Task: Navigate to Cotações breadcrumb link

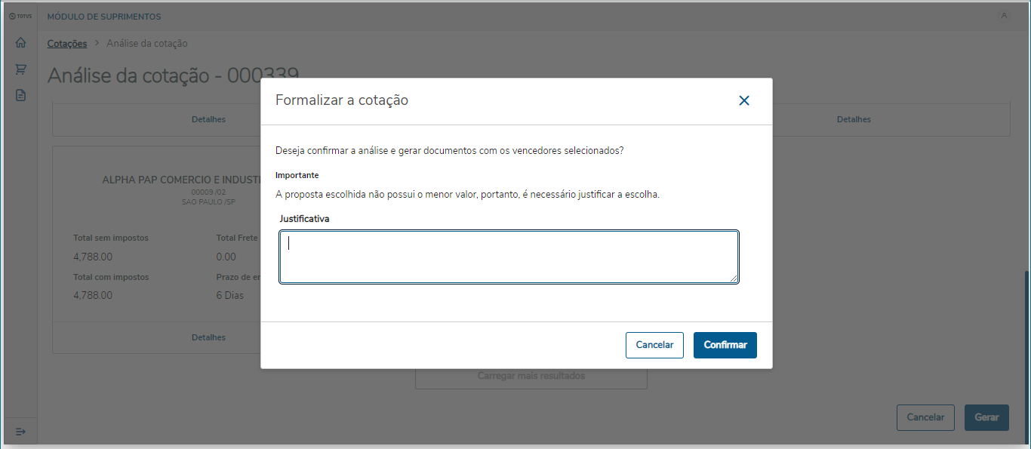Action: 67,44
